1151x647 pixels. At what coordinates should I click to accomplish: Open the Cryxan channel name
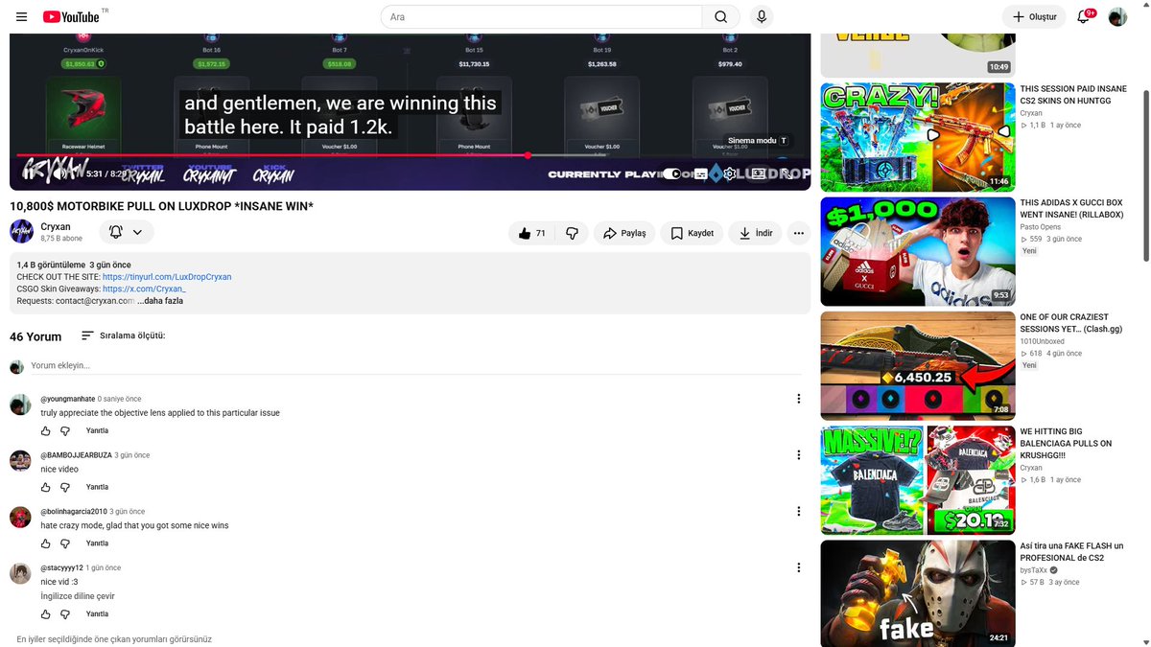click(56, 227)
